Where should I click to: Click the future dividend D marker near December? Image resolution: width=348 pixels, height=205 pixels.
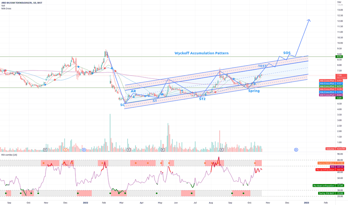coord(296,150)
